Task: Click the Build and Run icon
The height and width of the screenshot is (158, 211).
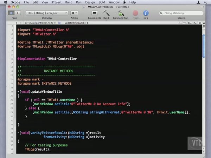Action: tap(121, 13)
